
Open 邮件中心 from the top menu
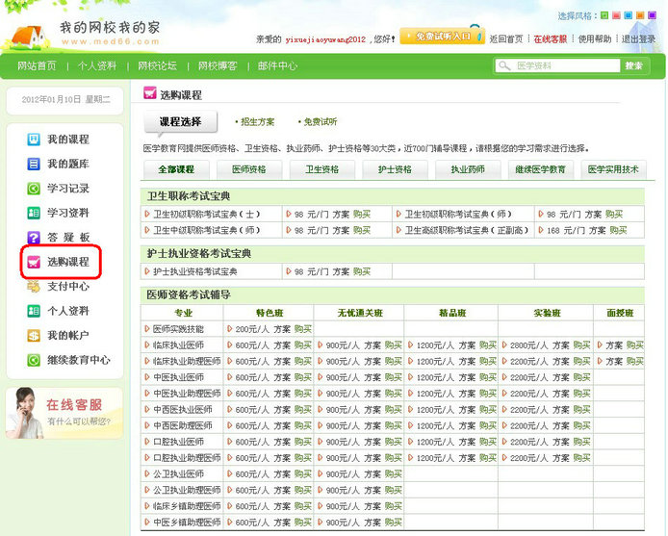[277, 65]
